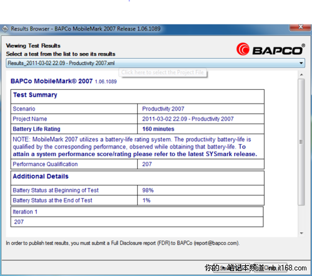
Task: Open the results file dropdown list
Action: click(155, 63)
